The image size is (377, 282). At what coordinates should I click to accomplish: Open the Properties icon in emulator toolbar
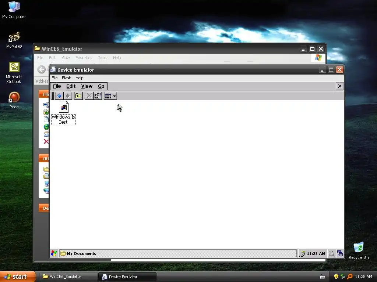98,96
